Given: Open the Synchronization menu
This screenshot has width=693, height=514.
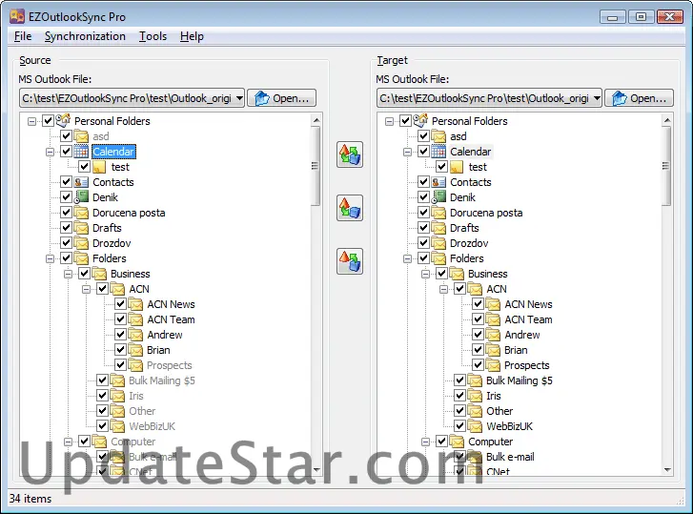Looking at the screenshot, I should (x=85, y=36).
